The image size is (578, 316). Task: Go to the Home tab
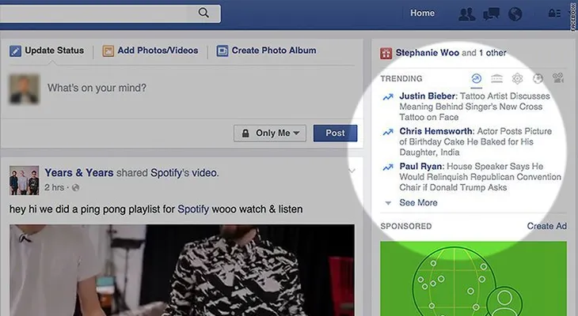tap(423, 13)
